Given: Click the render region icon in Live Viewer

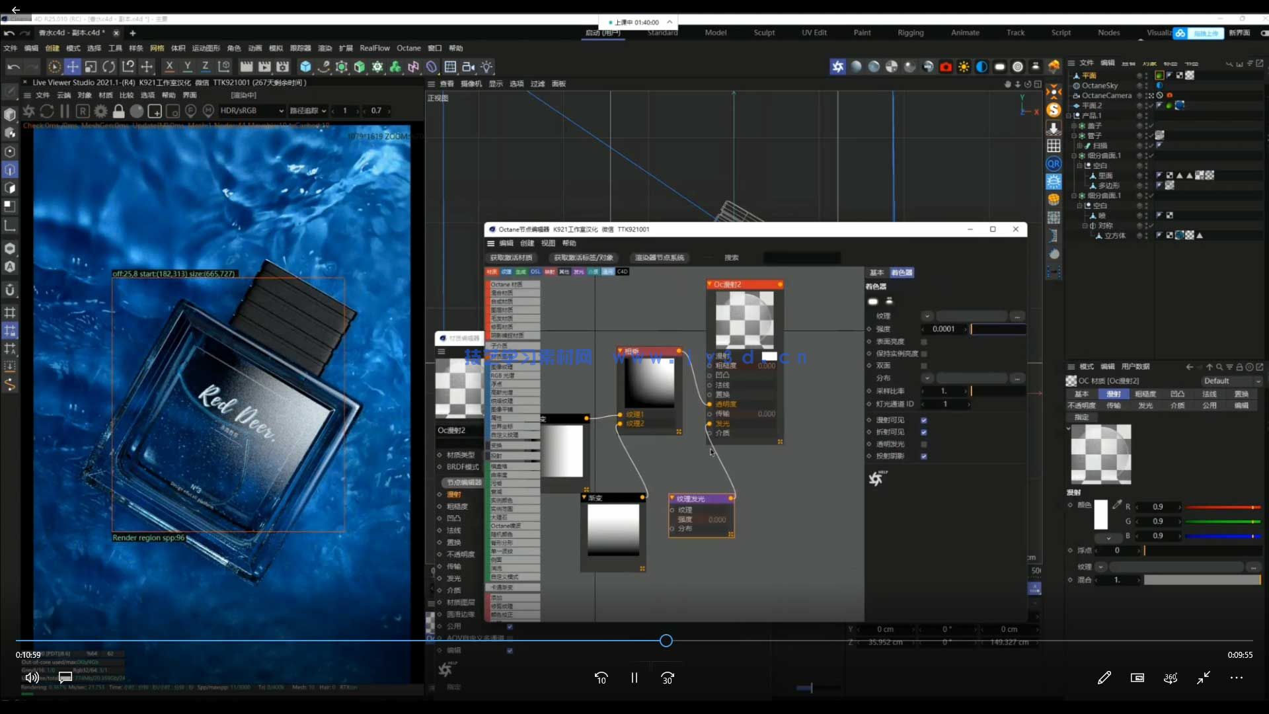Looking at the screenshot, I should click(x=155, y=111).
